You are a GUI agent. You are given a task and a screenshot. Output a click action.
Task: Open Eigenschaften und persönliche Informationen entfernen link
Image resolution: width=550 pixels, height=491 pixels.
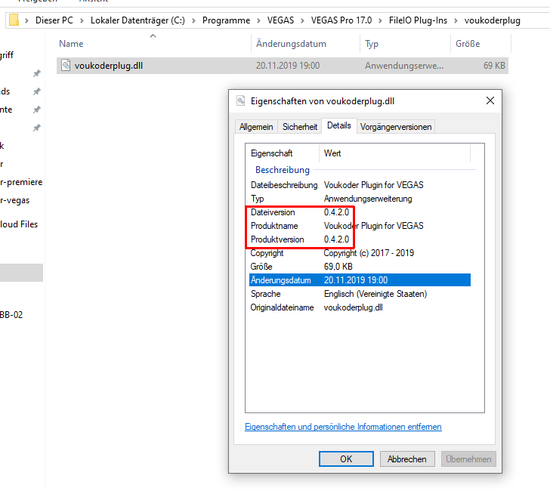click(343, 427)
